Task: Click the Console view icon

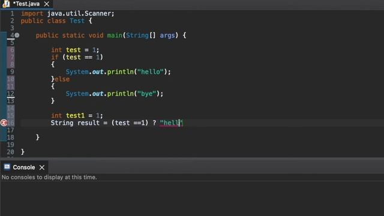Action: 7,167
